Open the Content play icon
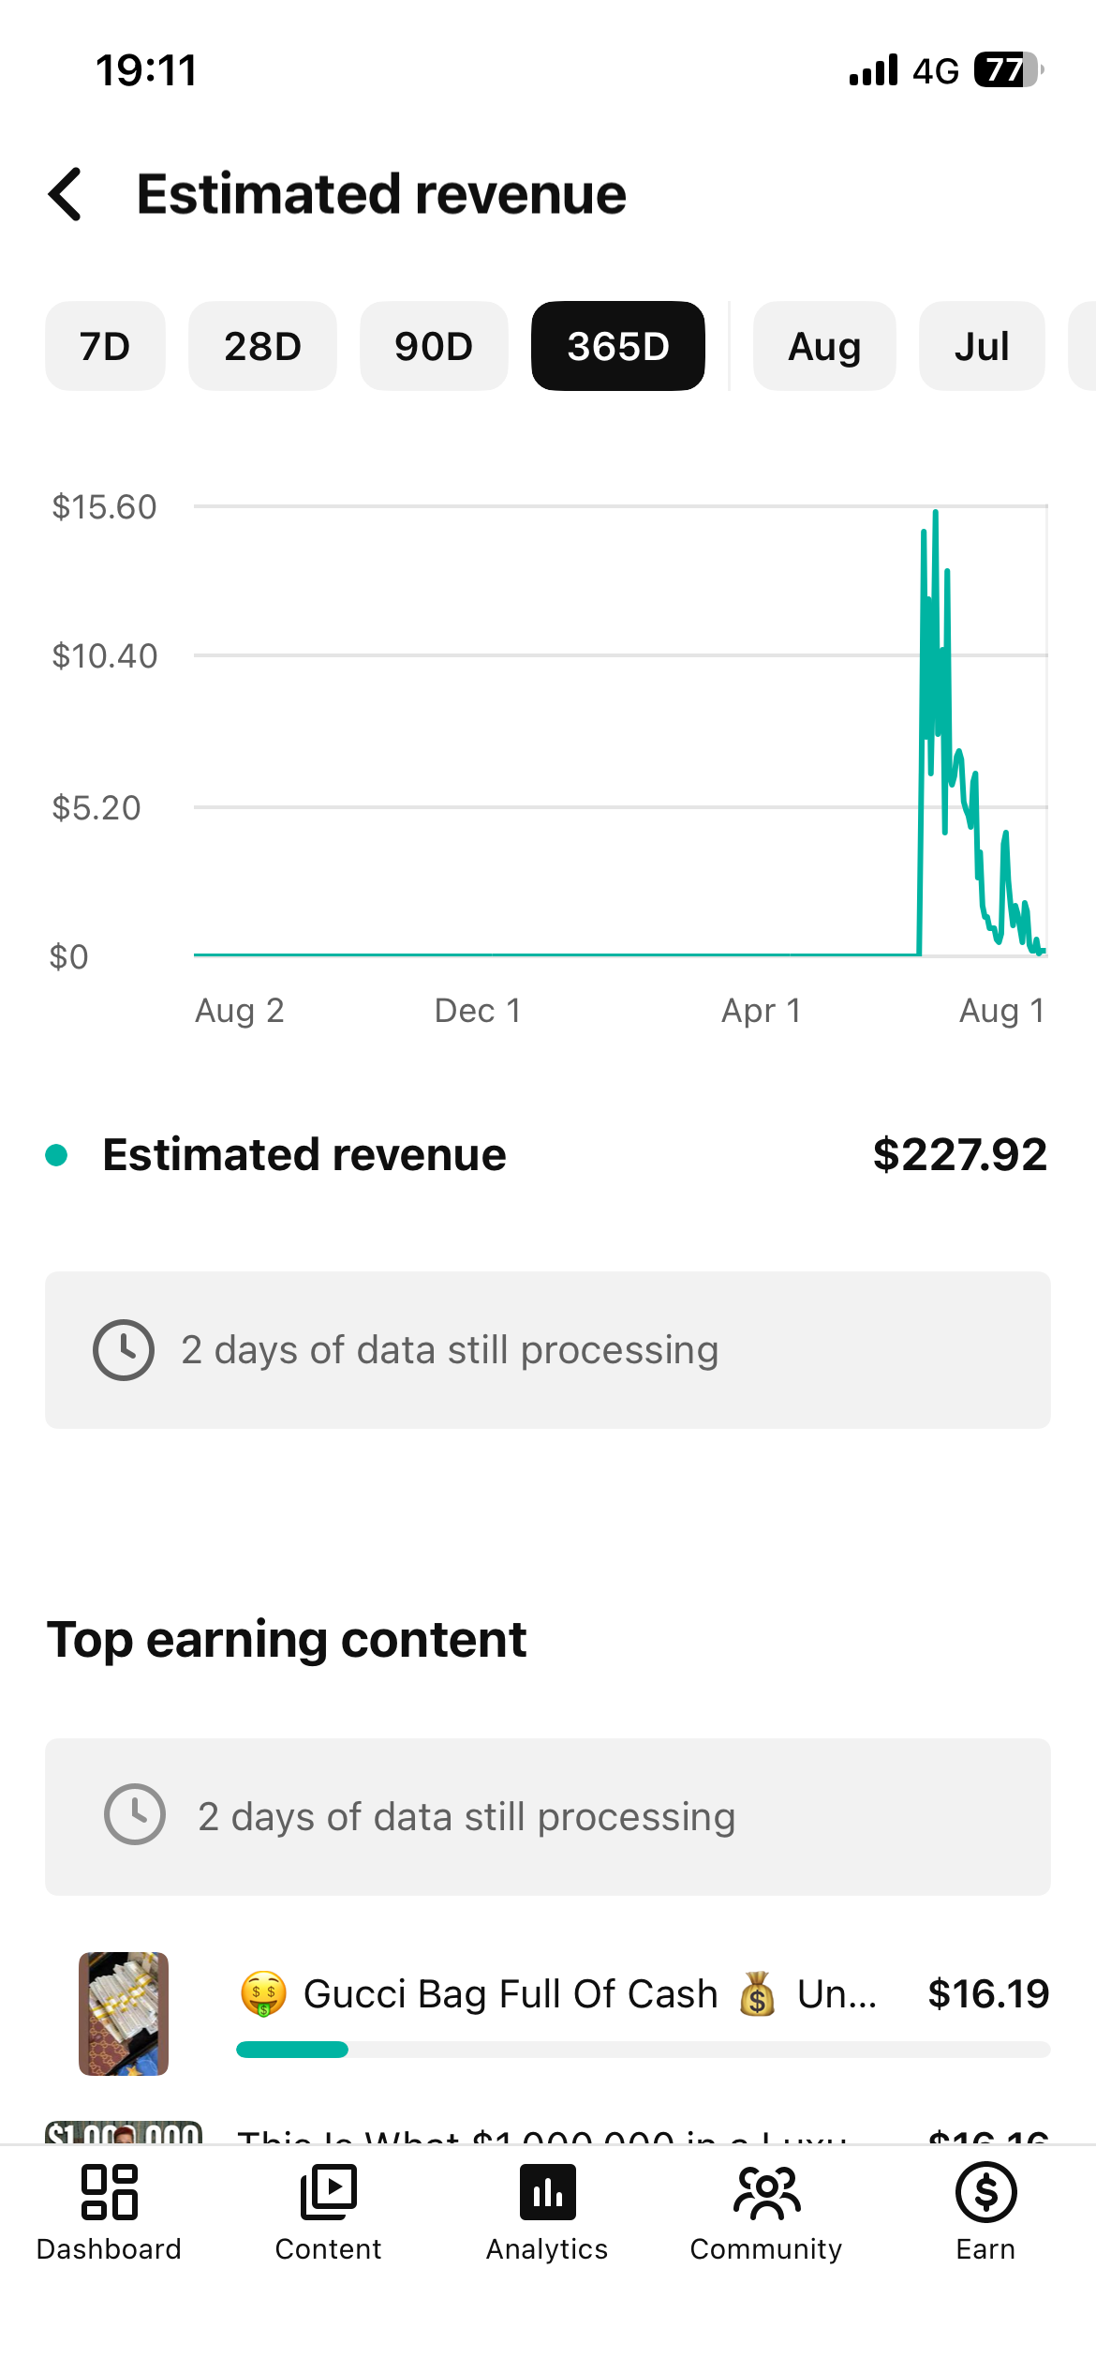The width and height of the screenshot is (1096, 2374). (328, 2192)
